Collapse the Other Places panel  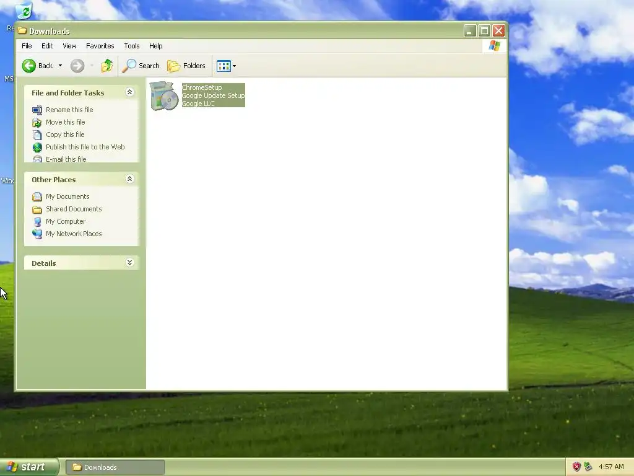[x=130, y=179]
